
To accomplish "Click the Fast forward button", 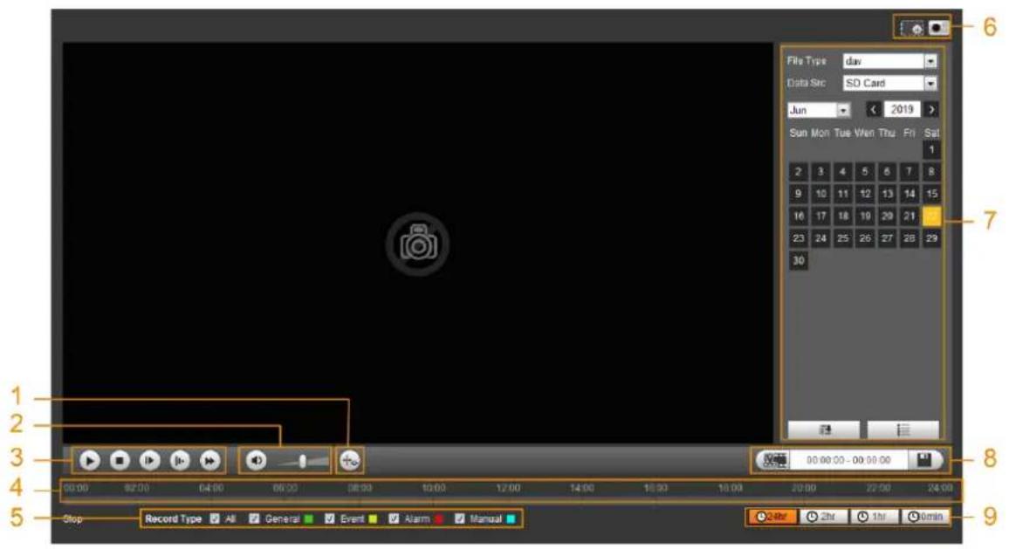I will [x=209, y=461].
